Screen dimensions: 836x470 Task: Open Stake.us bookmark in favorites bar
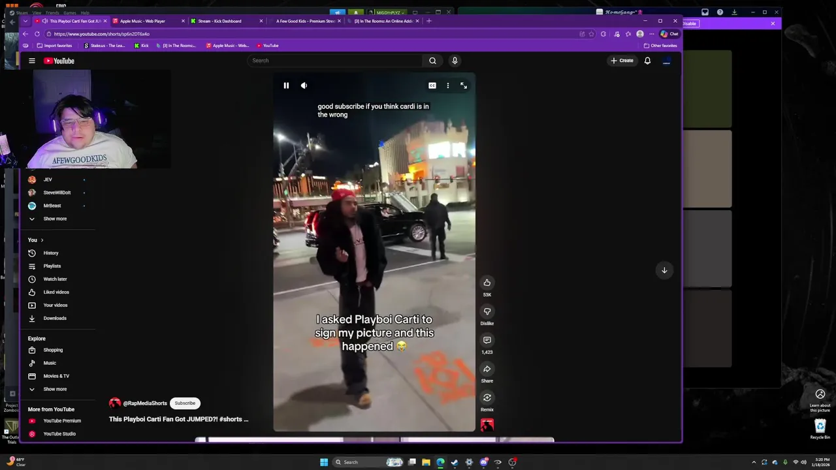click(x=104, y=46)
